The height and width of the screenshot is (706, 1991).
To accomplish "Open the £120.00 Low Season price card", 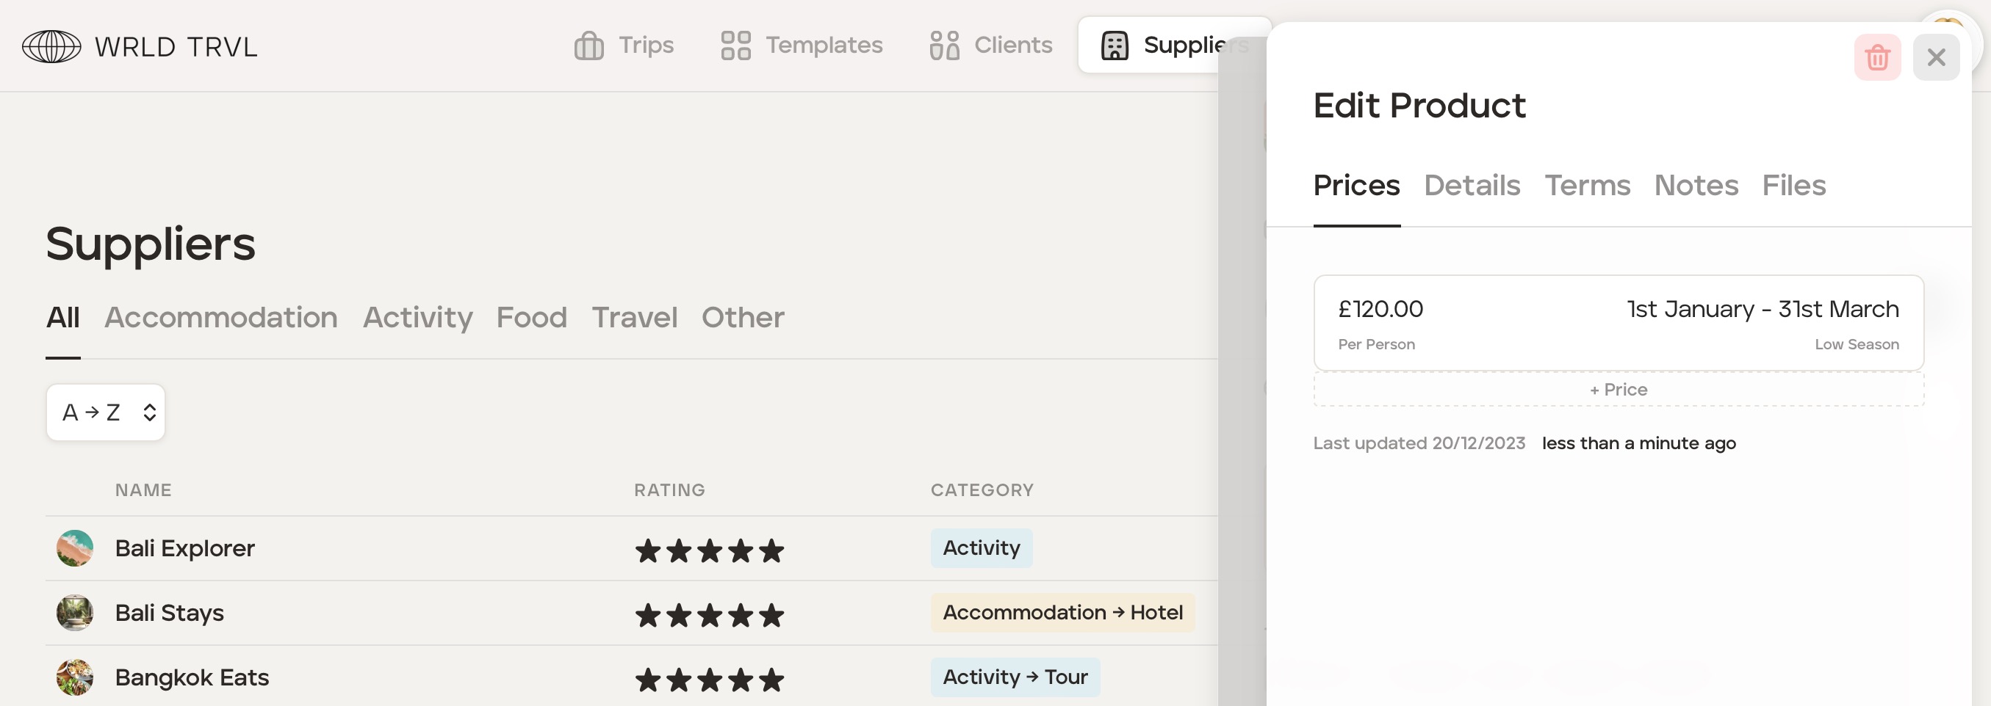I will click(x=1618, y=323).
